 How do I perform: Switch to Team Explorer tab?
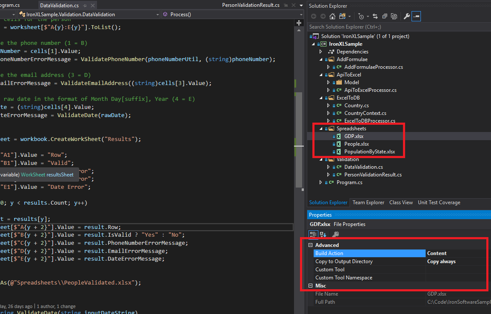368,202
